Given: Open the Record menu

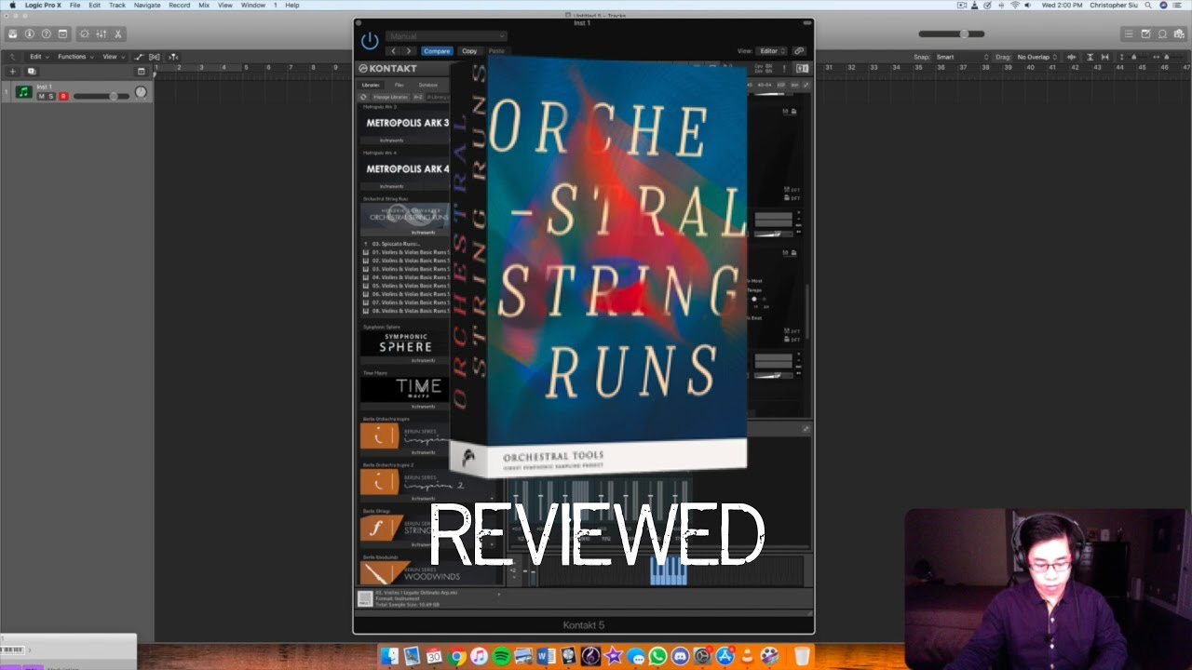Looking at the screenshot, I should tap(180, 5).
